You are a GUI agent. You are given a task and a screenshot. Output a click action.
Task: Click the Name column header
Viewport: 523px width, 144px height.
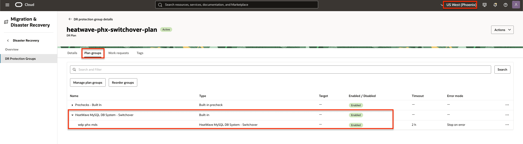tap(74, 96)
